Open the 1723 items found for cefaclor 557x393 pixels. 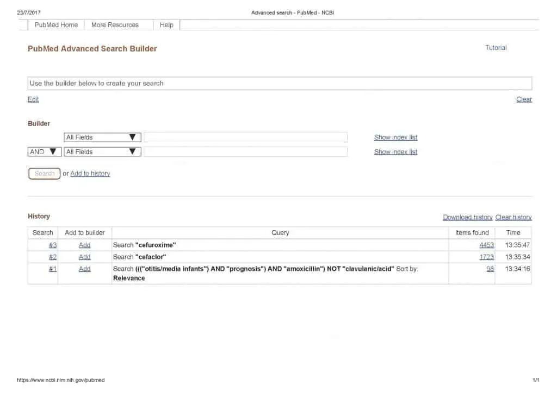click(486, 257)
